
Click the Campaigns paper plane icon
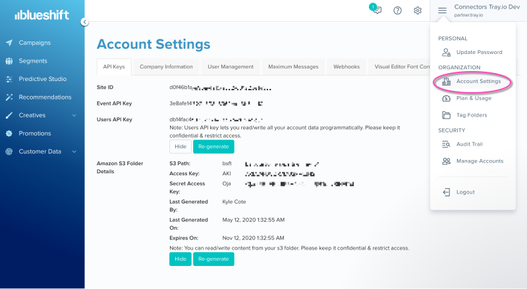9,43
